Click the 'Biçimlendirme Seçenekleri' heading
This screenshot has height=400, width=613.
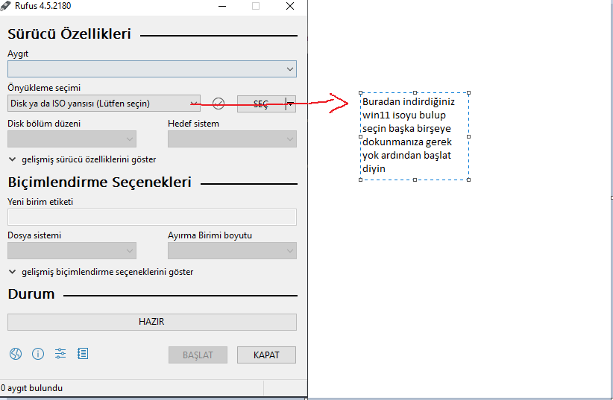(x=100, y=182)
